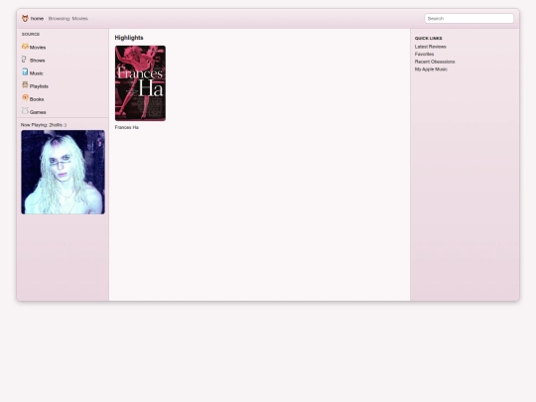The width and height of the screenshot is (536, 402).
Task: Select Shows in the source list
Action: (38, 61)
